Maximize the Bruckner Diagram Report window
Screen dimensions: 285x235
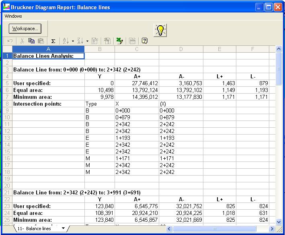tap(269, 7)
